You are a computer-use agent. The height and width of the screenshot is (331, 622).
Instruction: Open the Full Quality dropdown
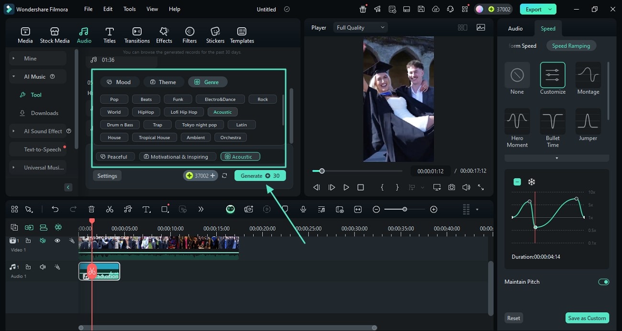tap(360, 28)
